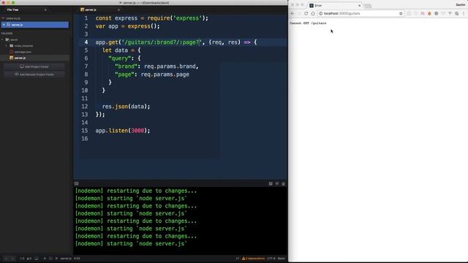This screenshot has width=468, height=263.
Task: Click the port number 3000 in app.listen
Action: (x=137, y=131)
